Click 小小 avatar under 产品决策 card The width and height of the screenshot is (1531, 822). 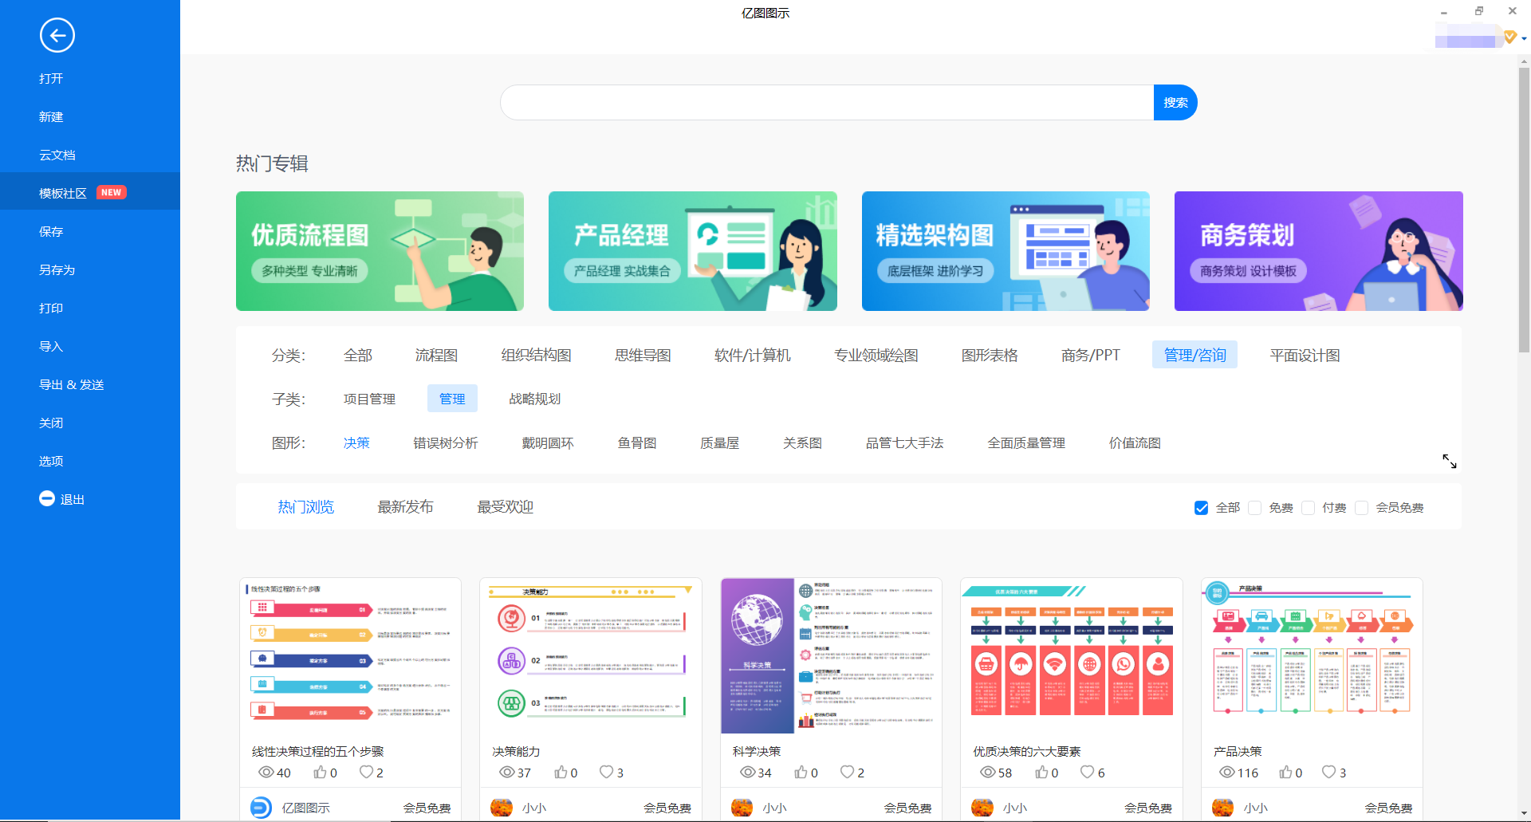[1223, 808]
